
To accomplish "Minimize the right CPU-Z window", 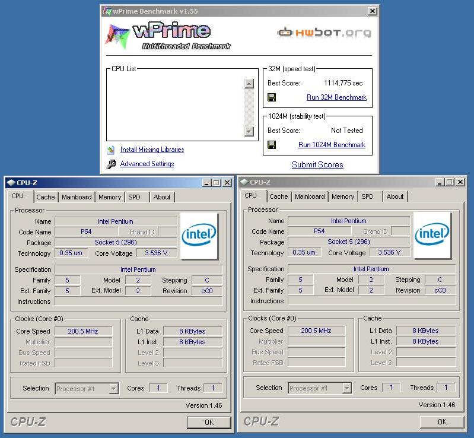I will (x=440, y=182).
